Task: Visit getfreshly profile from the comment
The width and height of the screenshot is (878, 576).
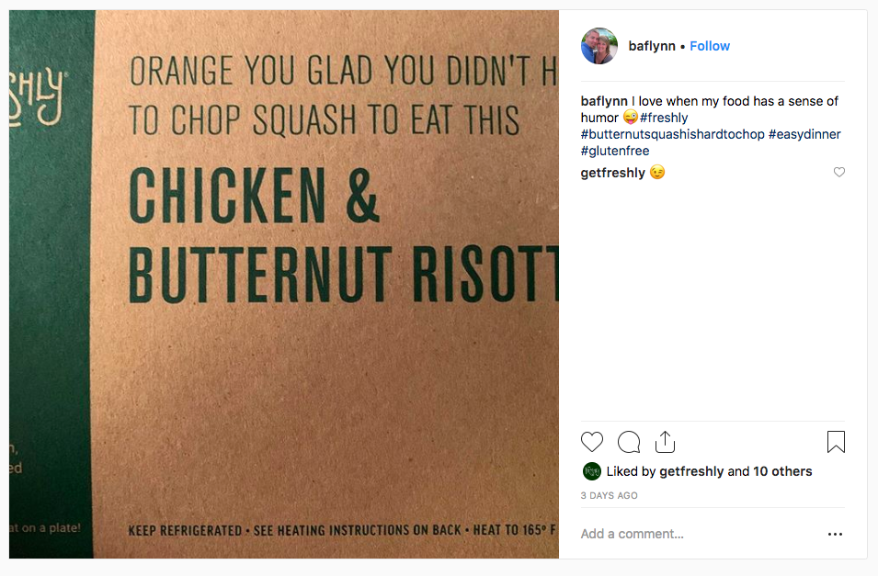Action: (x=613, y=173)
